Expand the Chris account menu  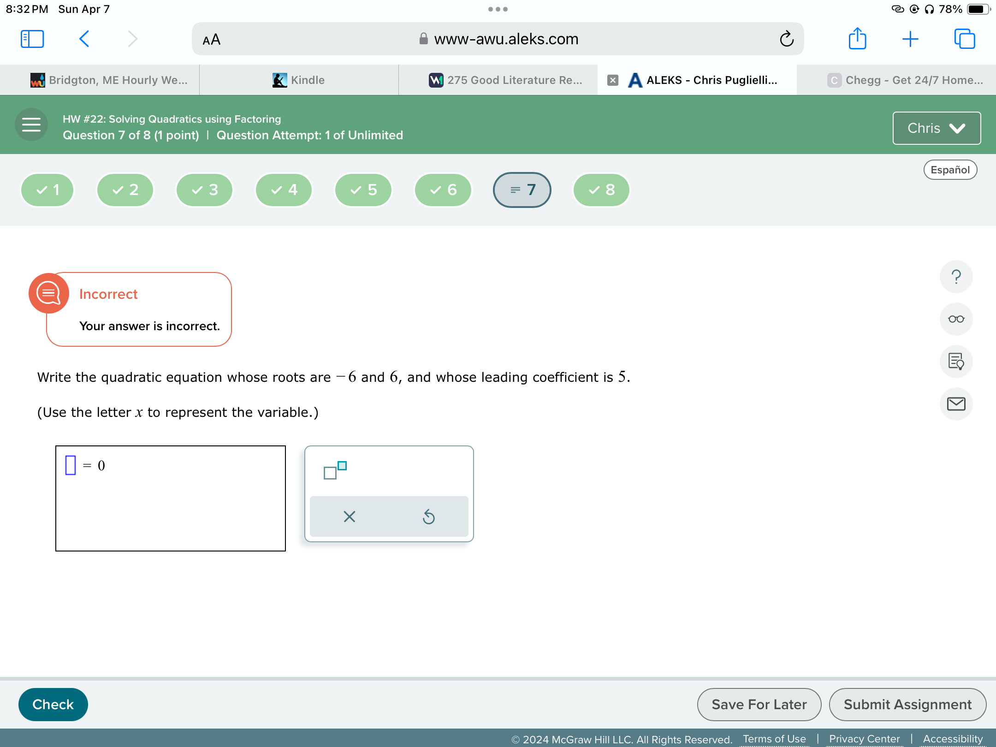click(937, 128)
